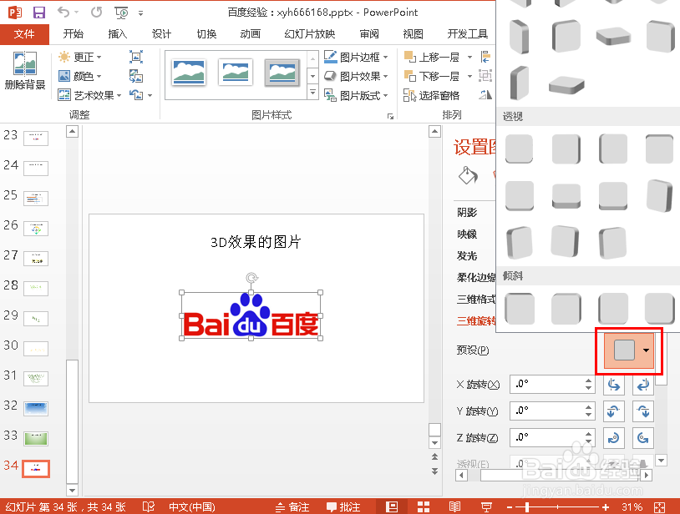Click the Undo arrow icon
The image size is (680, 514).
pyautogui.click(x=63, y=13)
